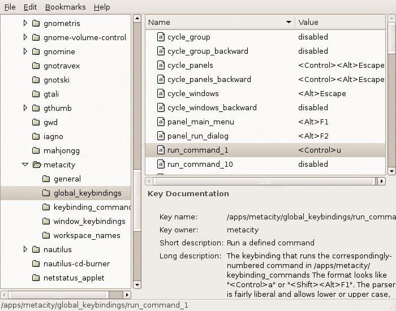Open the File menu

pos(10,7)
